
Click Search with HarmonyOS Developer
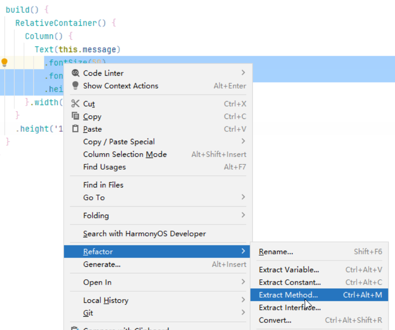point(144,233)
